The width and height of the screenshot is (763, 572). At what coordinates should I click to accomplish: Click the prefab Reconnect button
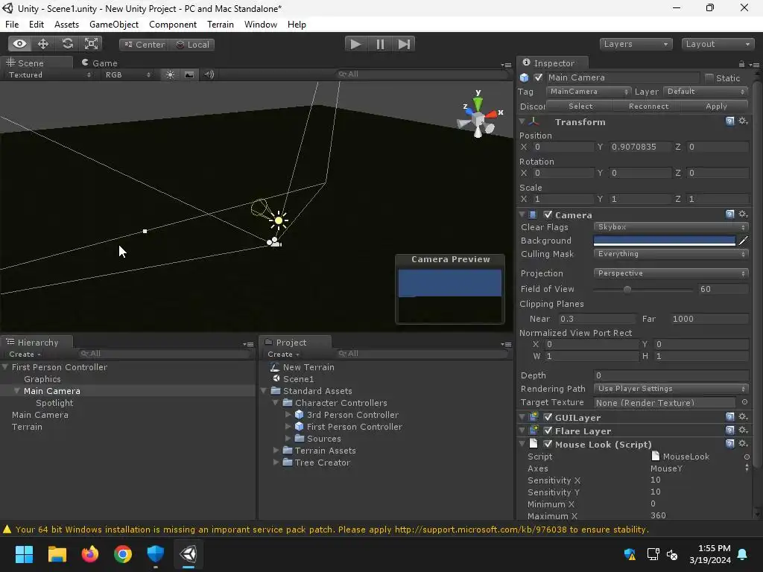click(648, 106)
